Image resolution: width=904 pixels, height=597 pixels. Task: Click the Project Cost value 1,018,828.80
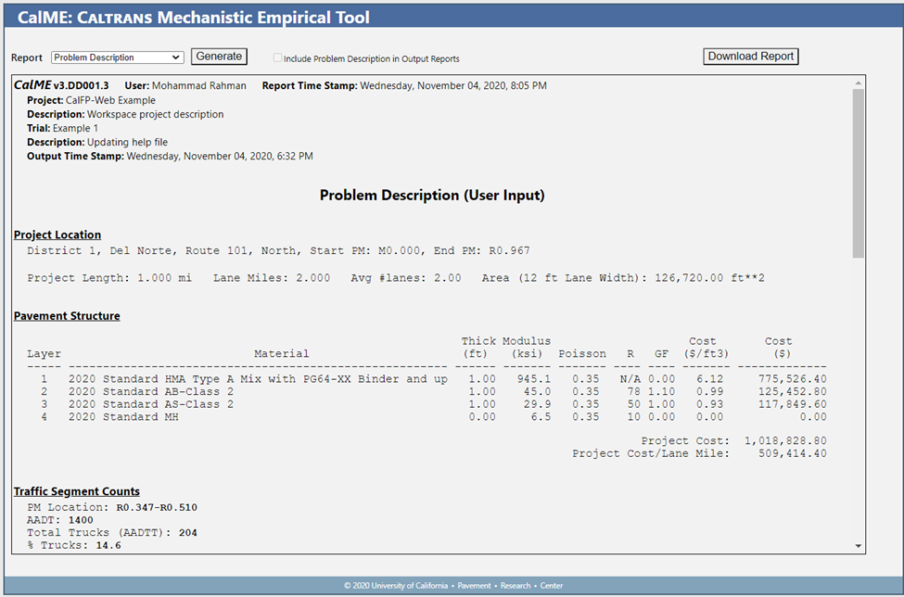point(785,441)
